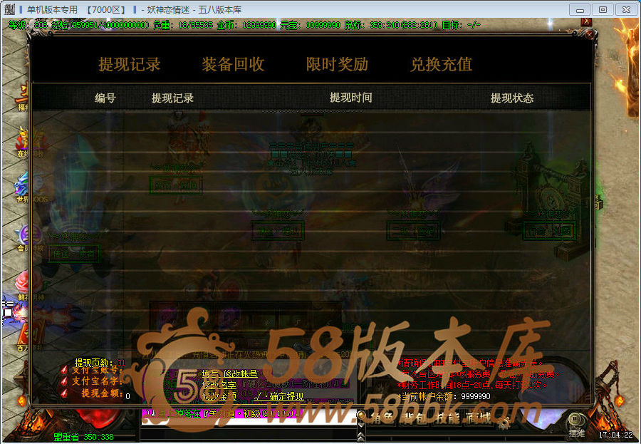Open the 角色 character button
641x444 pixels.
[382, 418]
